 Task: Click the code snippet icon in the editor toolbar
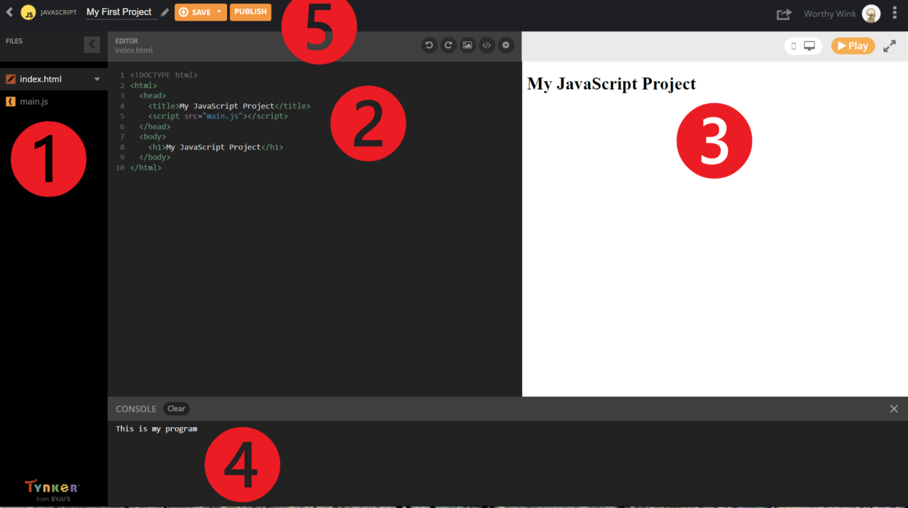tap(487, 45)
